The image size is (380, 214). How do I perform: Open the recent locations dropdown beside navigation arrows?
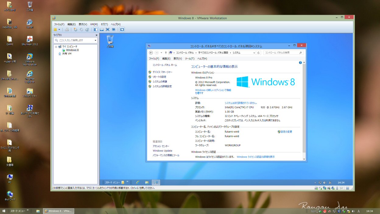[x=161, y=53]
